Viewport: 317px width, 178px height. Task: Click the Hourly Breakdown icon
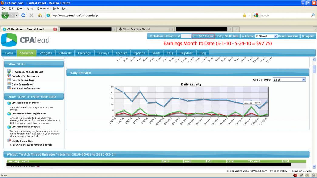(9, 80)
